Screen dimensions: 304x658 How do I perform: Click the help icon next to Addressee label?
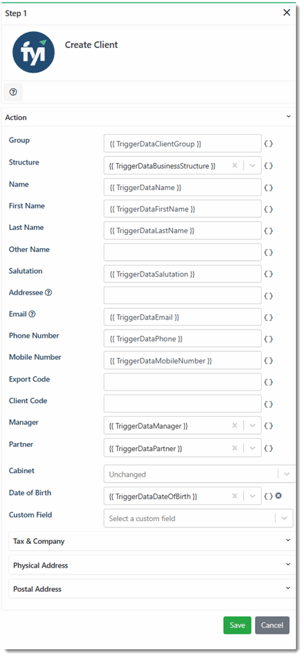48,293
